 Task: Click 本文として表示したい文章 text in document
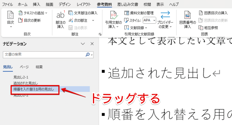click(x=170, y=41)
